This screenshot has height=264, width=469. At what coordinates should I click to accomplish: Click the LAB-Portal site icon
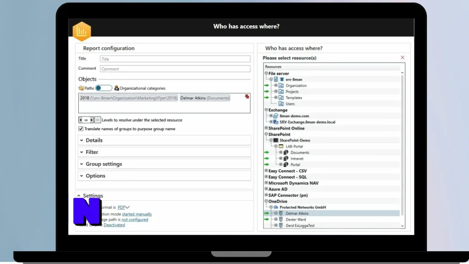(x=281, y=146)
